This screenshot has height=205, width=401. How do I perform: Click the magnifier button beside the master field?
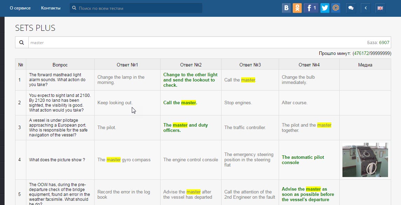(22, 43)
